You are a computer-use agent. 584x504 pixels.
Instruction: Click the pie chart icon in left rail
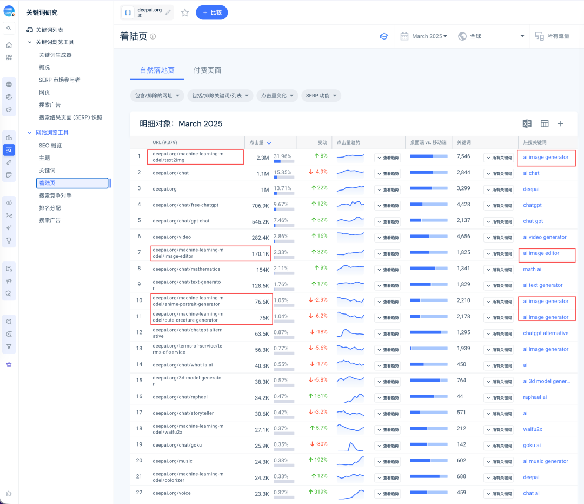click(x=9, y=109)
